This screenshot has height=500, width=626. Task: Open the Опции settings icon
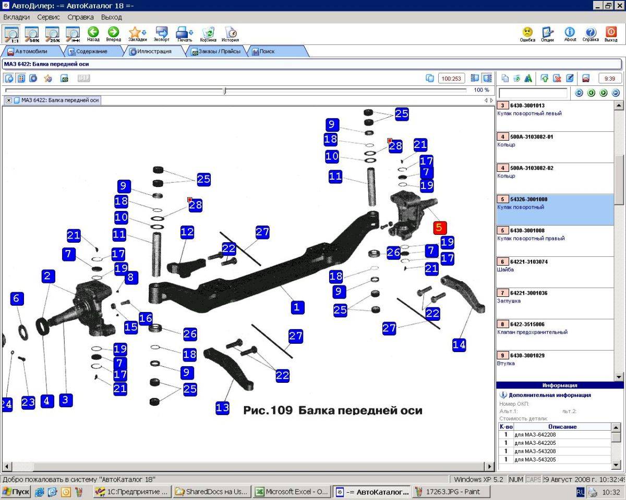pyautogui.click(x=547, y=34)
